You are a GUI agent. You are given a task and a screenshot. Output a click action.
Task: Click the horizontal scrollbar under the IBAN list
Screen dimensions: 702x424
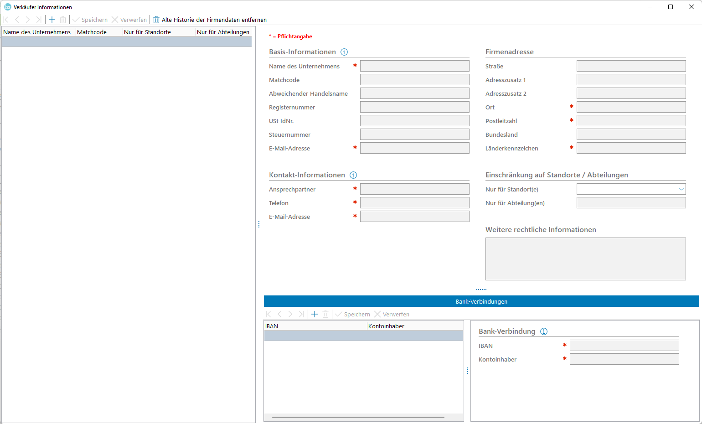[358, 417]
